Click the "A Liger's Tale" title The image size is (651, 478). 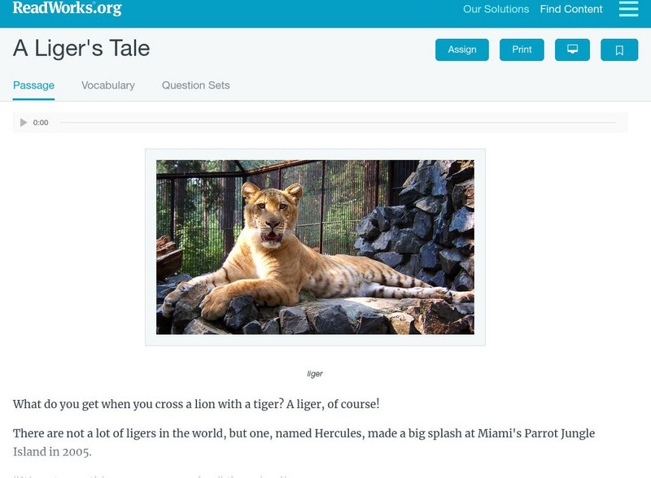click(81, 49)
